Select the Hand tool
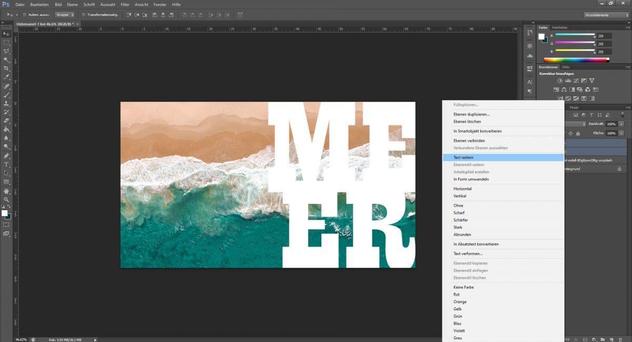 point(6,191)
